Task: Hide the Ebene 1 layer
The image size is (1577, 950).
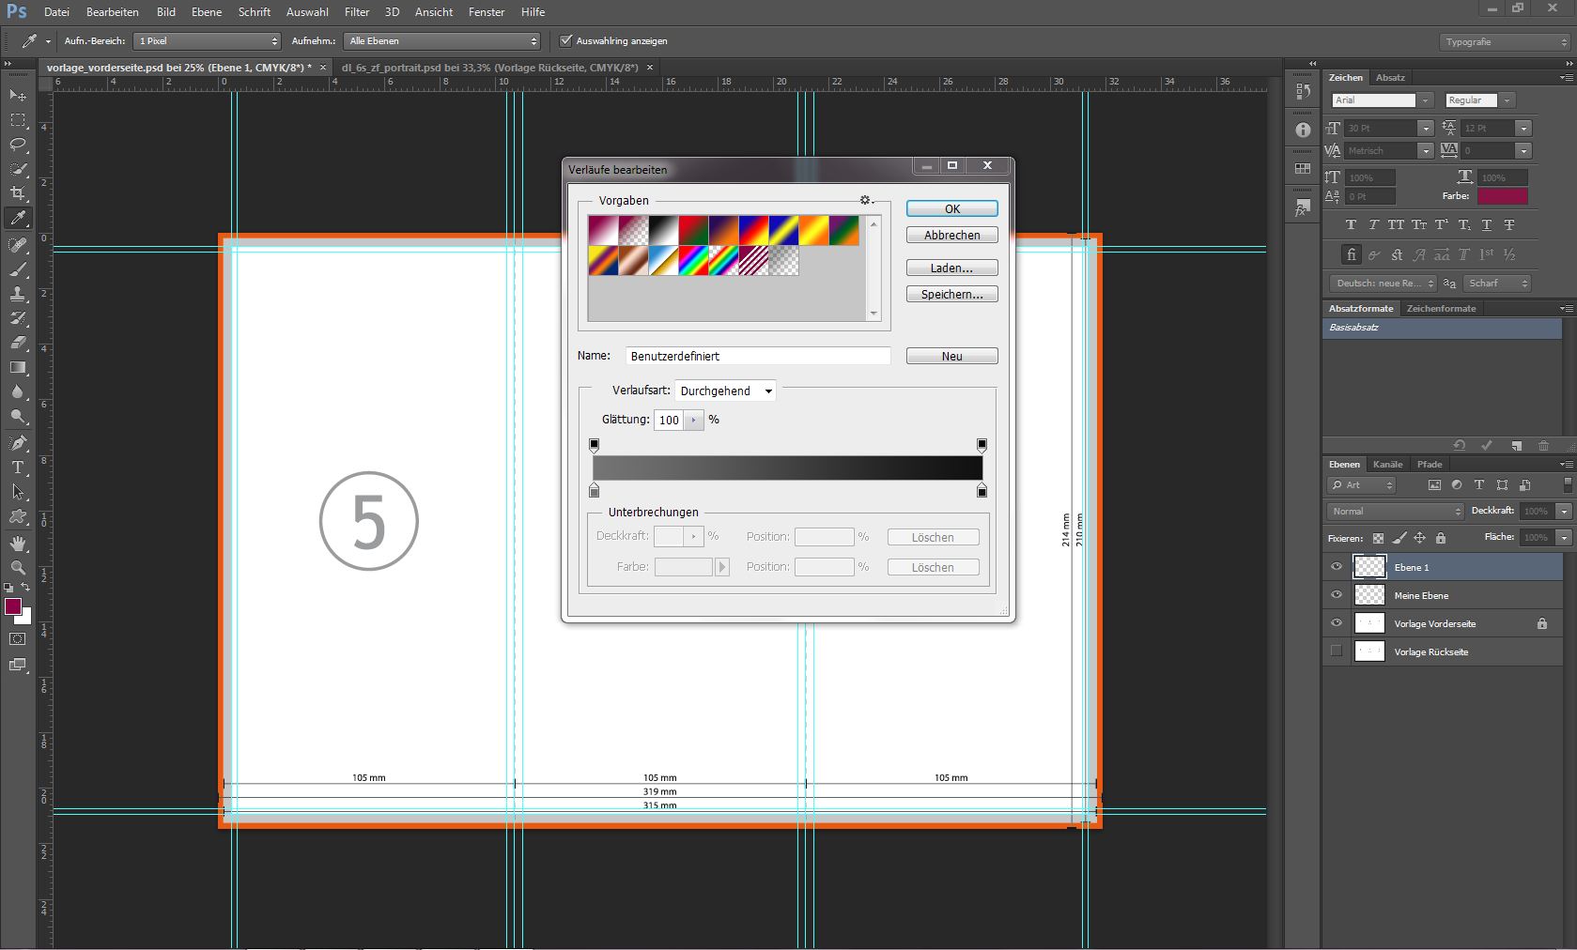Action: click(1337, 567)
